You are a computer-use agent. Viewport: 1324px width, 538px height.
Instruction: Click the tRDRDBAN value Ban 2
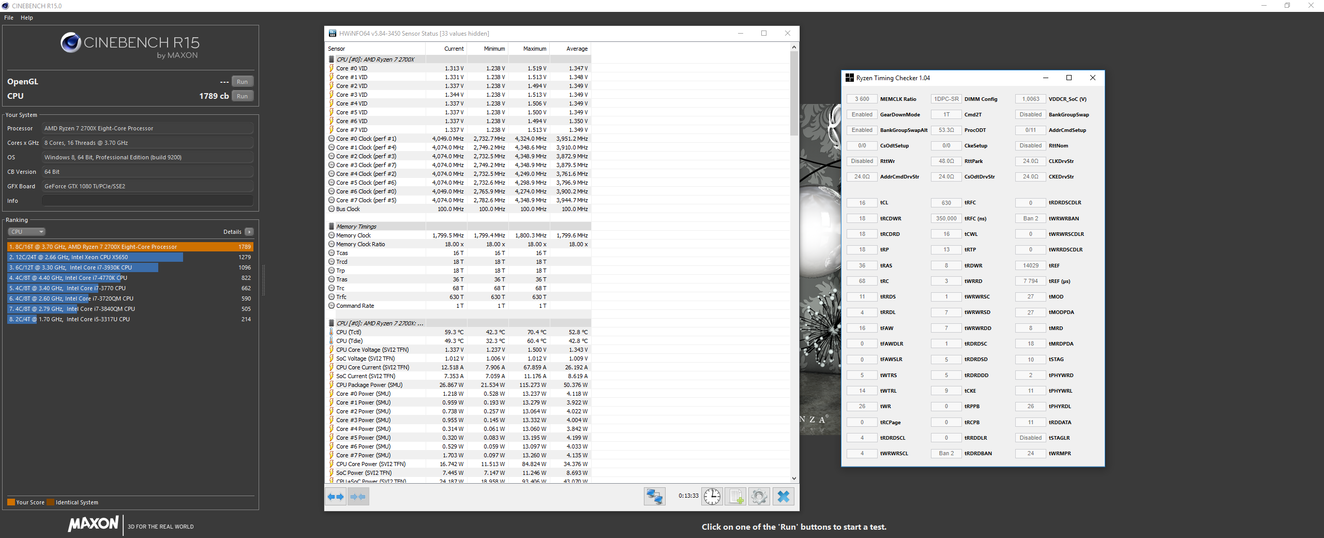pos(946,453)
